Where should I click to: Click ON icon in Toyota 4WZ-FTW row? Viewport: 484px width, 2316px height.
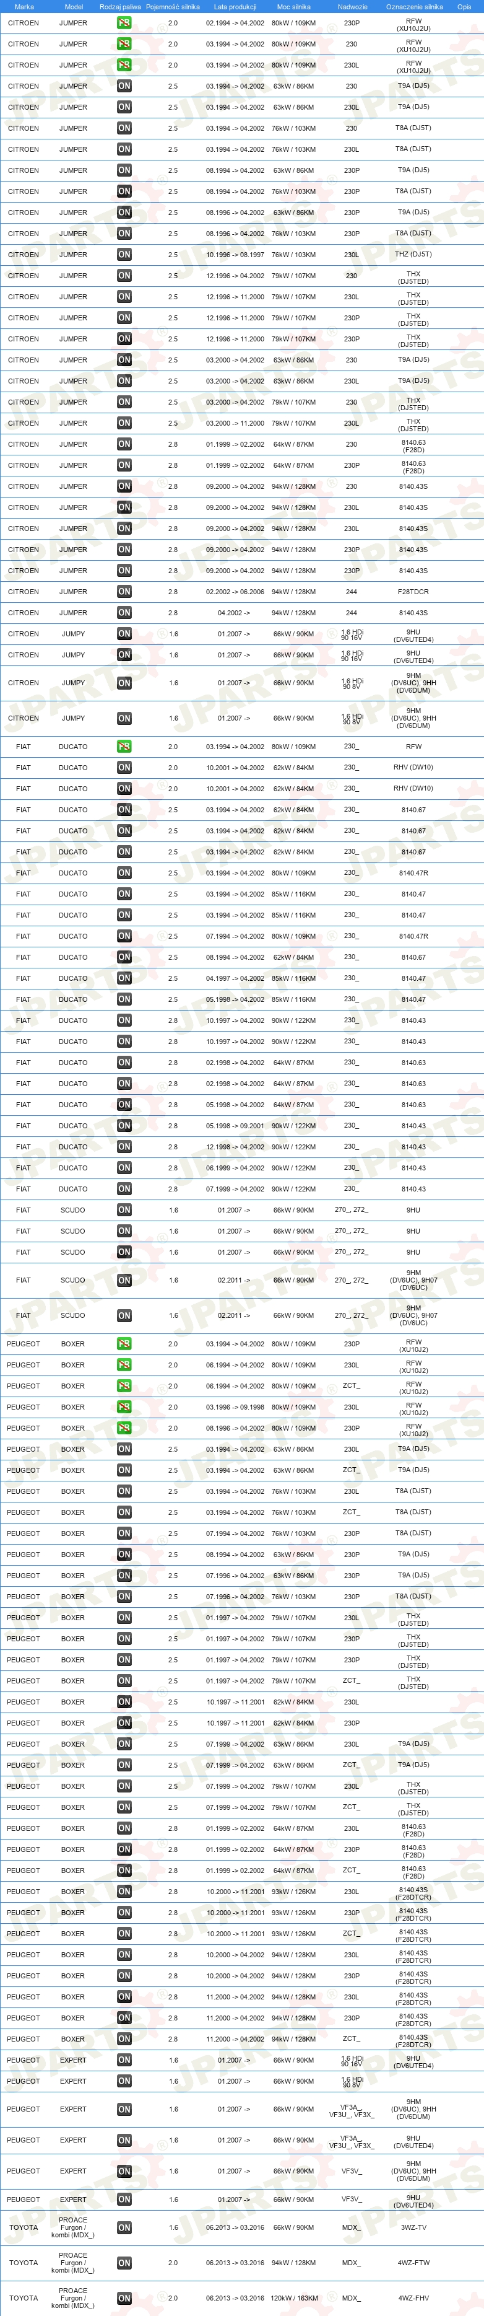click(124, 2263)
